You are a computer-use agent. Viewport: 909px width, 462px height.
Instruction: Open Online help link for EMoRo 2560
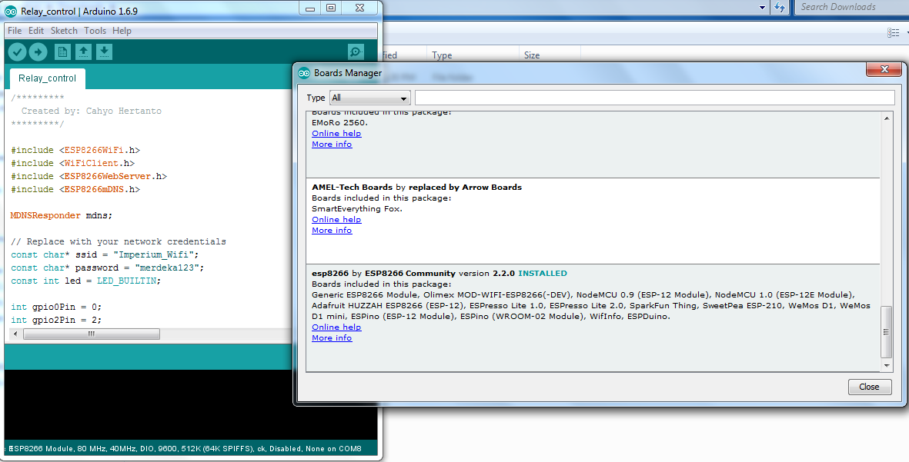(x=336, y=134)
